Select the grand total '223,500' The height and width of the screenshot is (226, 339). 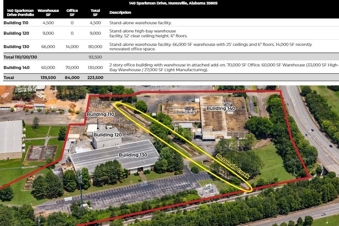click(x=95, y=78)
